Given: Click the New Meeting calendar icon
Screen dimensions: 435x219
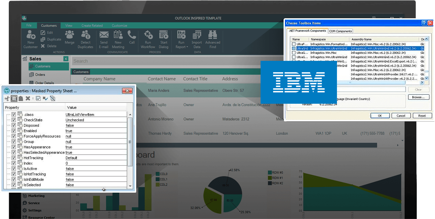Looking at the screenshot, I should pos(118,34).
